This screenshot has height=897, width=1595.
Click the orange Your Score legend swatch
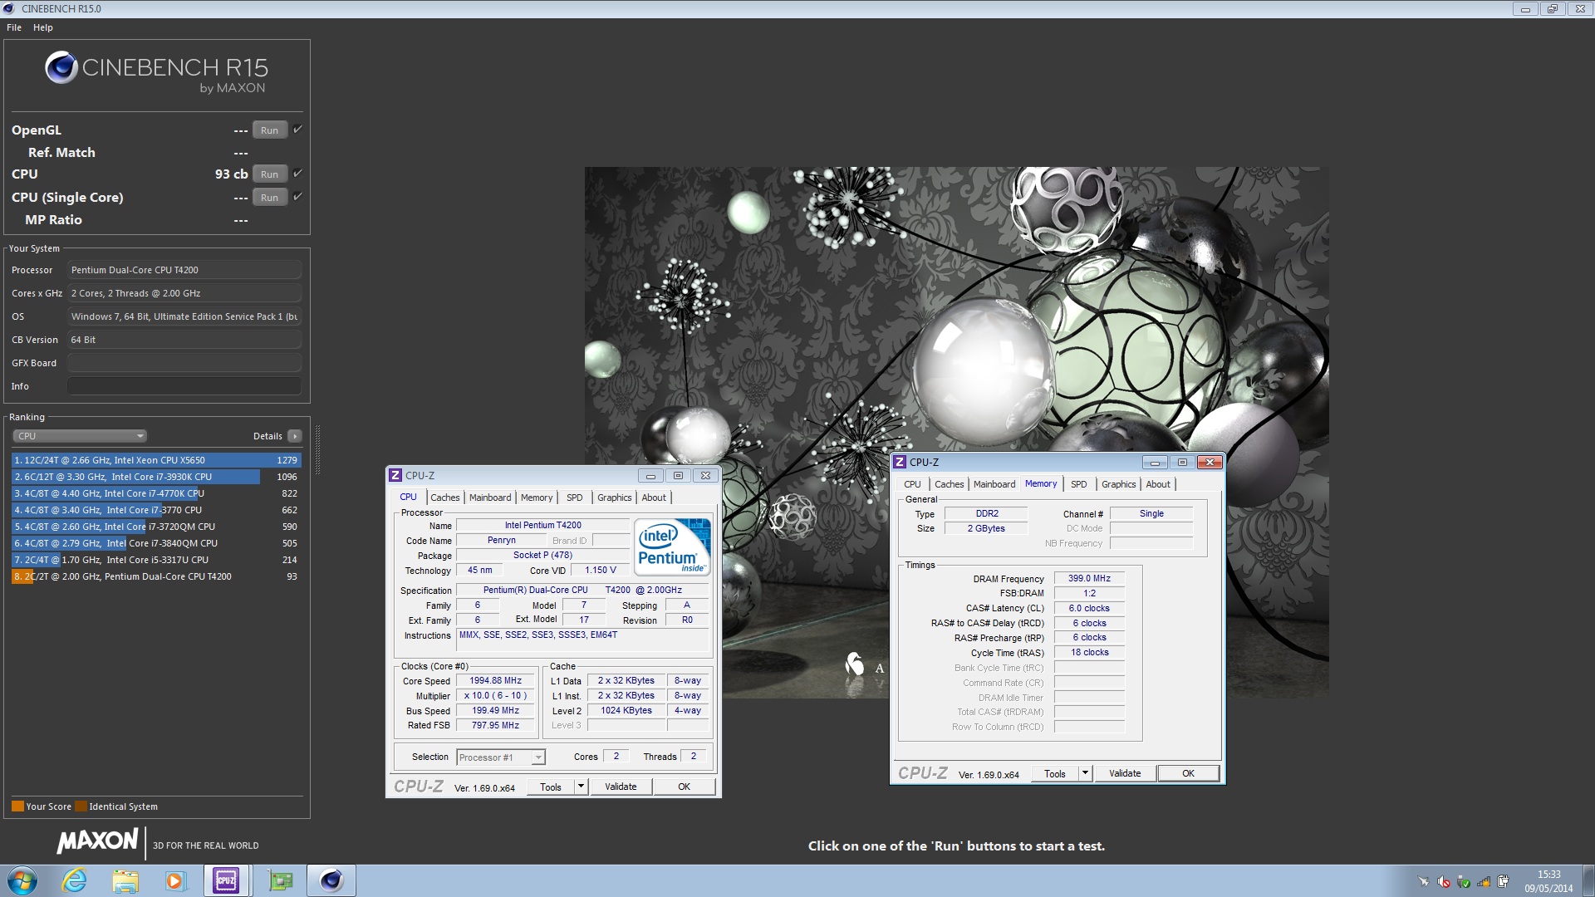tap(17, 806)
